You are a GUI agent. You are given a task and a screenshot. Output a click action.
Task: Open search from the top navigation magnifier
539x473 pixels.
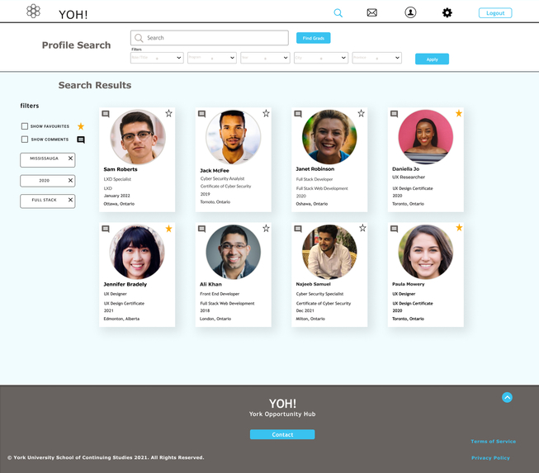point(338,13)
